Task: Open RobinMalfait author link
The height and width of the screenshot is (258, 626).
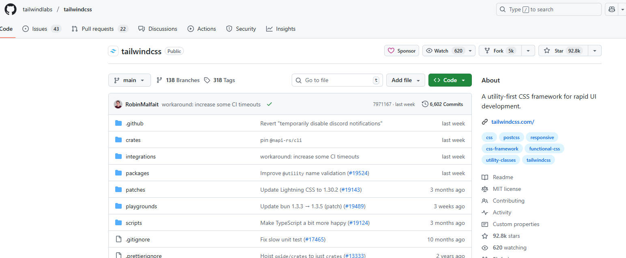Action: tap(142, 104)
